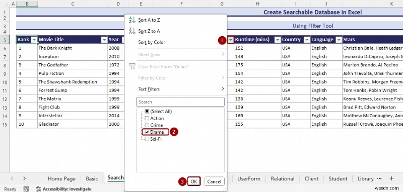The height and width of the screenshot is (192, 403).
Task: Switch to the Student sheet tab
Action: (338, 178)
